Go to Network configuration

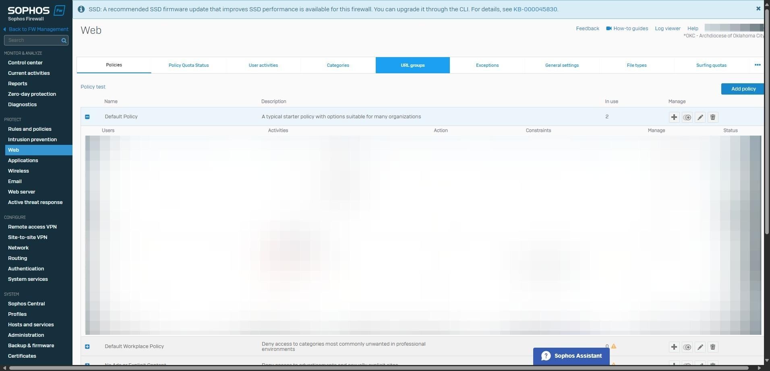(x=19, y=248)
